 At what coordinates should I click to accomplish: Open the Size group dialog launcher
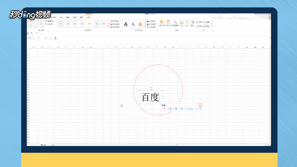coord(213,30)
